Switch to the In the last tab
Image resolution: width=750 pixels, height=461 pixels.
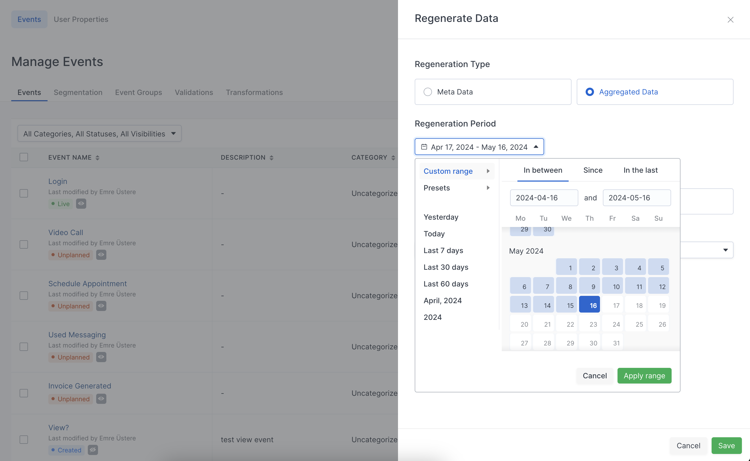click(x=640, y=170)
